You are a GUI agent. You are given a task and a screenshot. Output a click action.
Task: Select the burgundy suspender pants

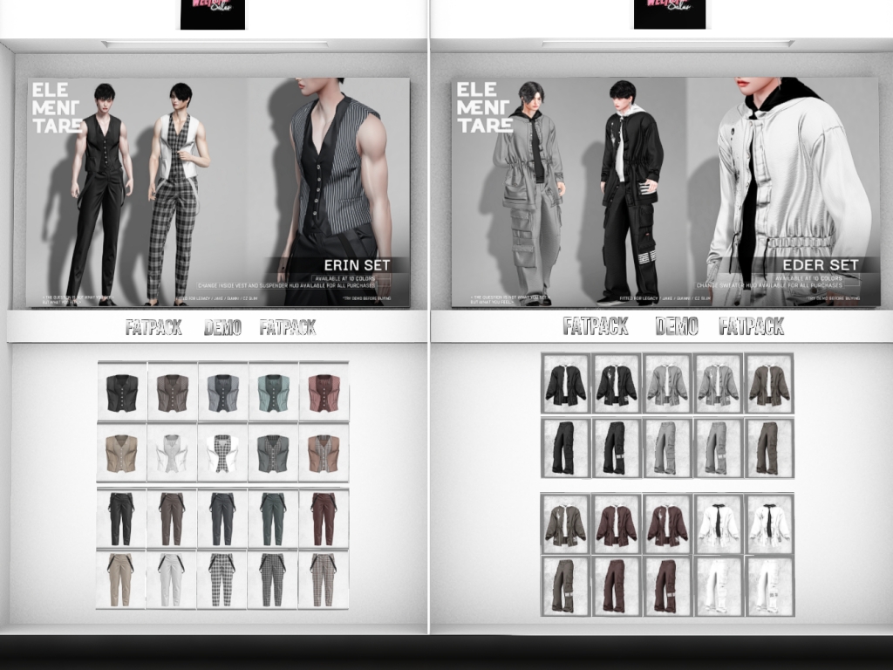tap(324, 518)
